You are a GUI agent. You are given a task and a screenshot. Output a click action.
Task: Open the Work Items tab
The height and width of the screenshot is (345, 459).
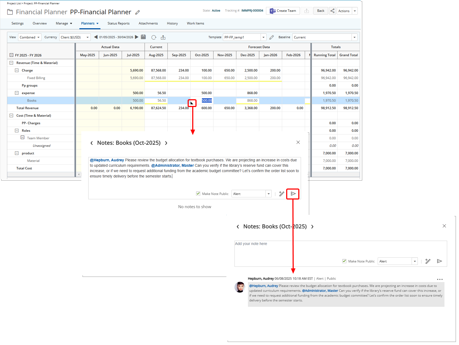point(195,23)
